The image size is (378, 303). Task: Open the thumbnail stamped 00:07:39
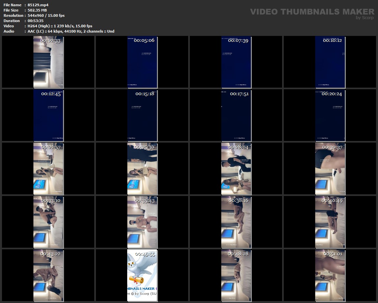click(x=236, y=62)
